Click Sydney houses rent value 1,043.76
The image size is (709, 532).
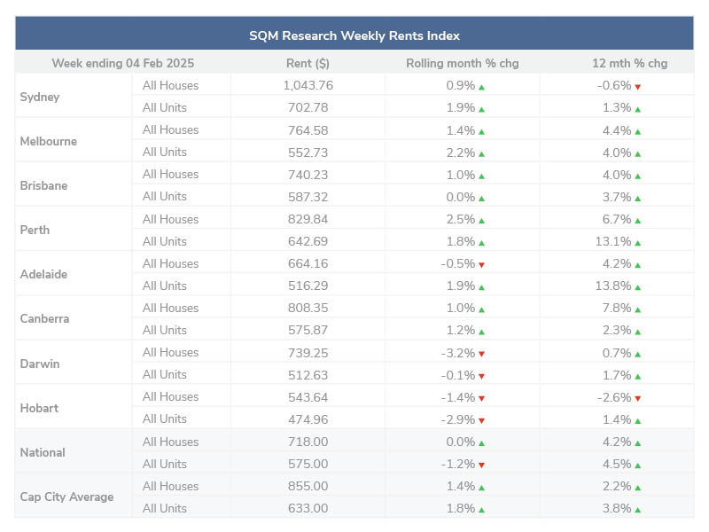point(308,86)
